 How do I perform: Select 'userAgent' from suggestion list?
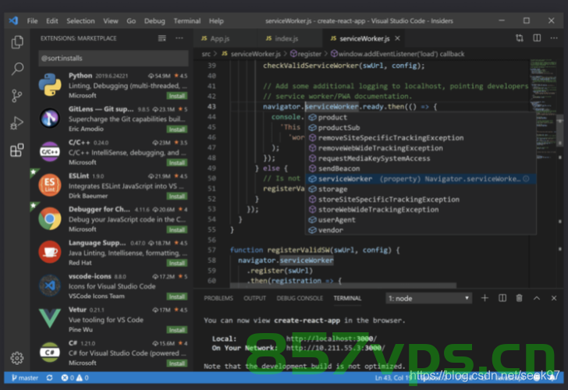pos(421,220)
